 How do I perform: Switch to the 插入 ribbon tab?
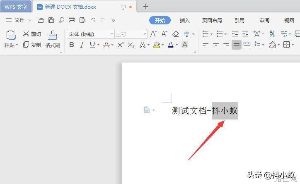click(185, 20)
